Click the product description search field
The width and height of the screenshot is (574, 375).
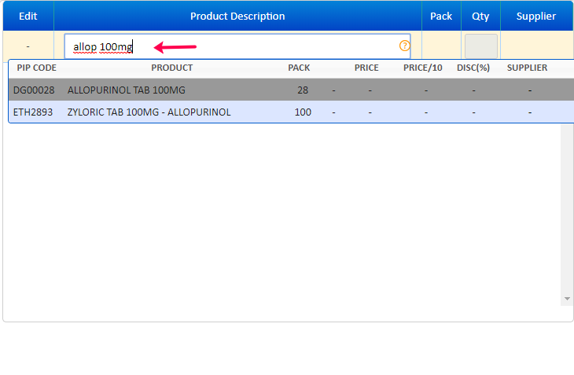point(236,46)
